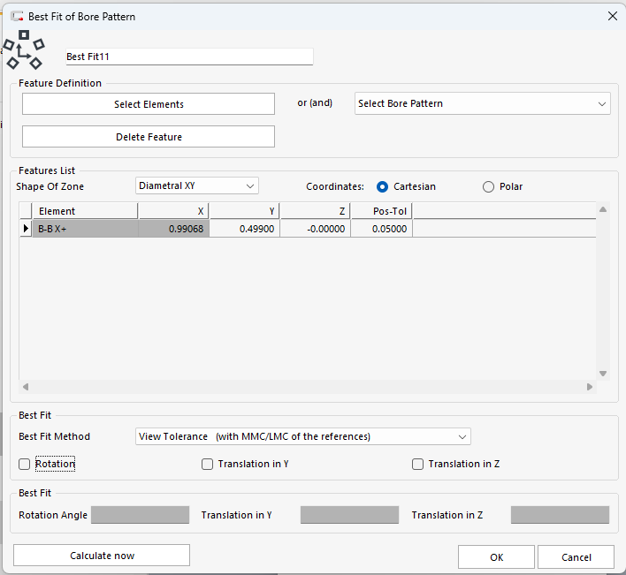This screenshot has height=575, width=626.
Task: Switch coordinates to Polar
Action: tap(488, 186)
